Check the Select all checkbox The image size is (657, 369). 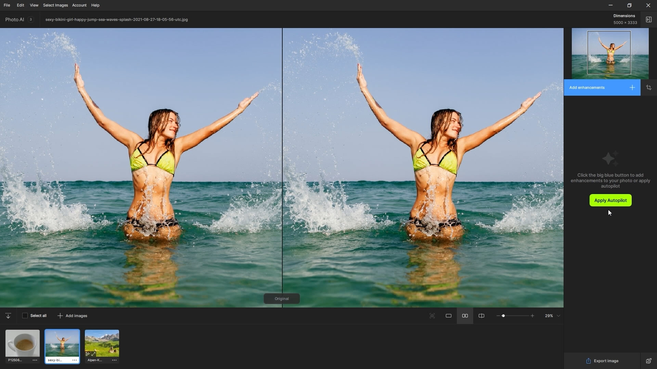coord(25,316)
